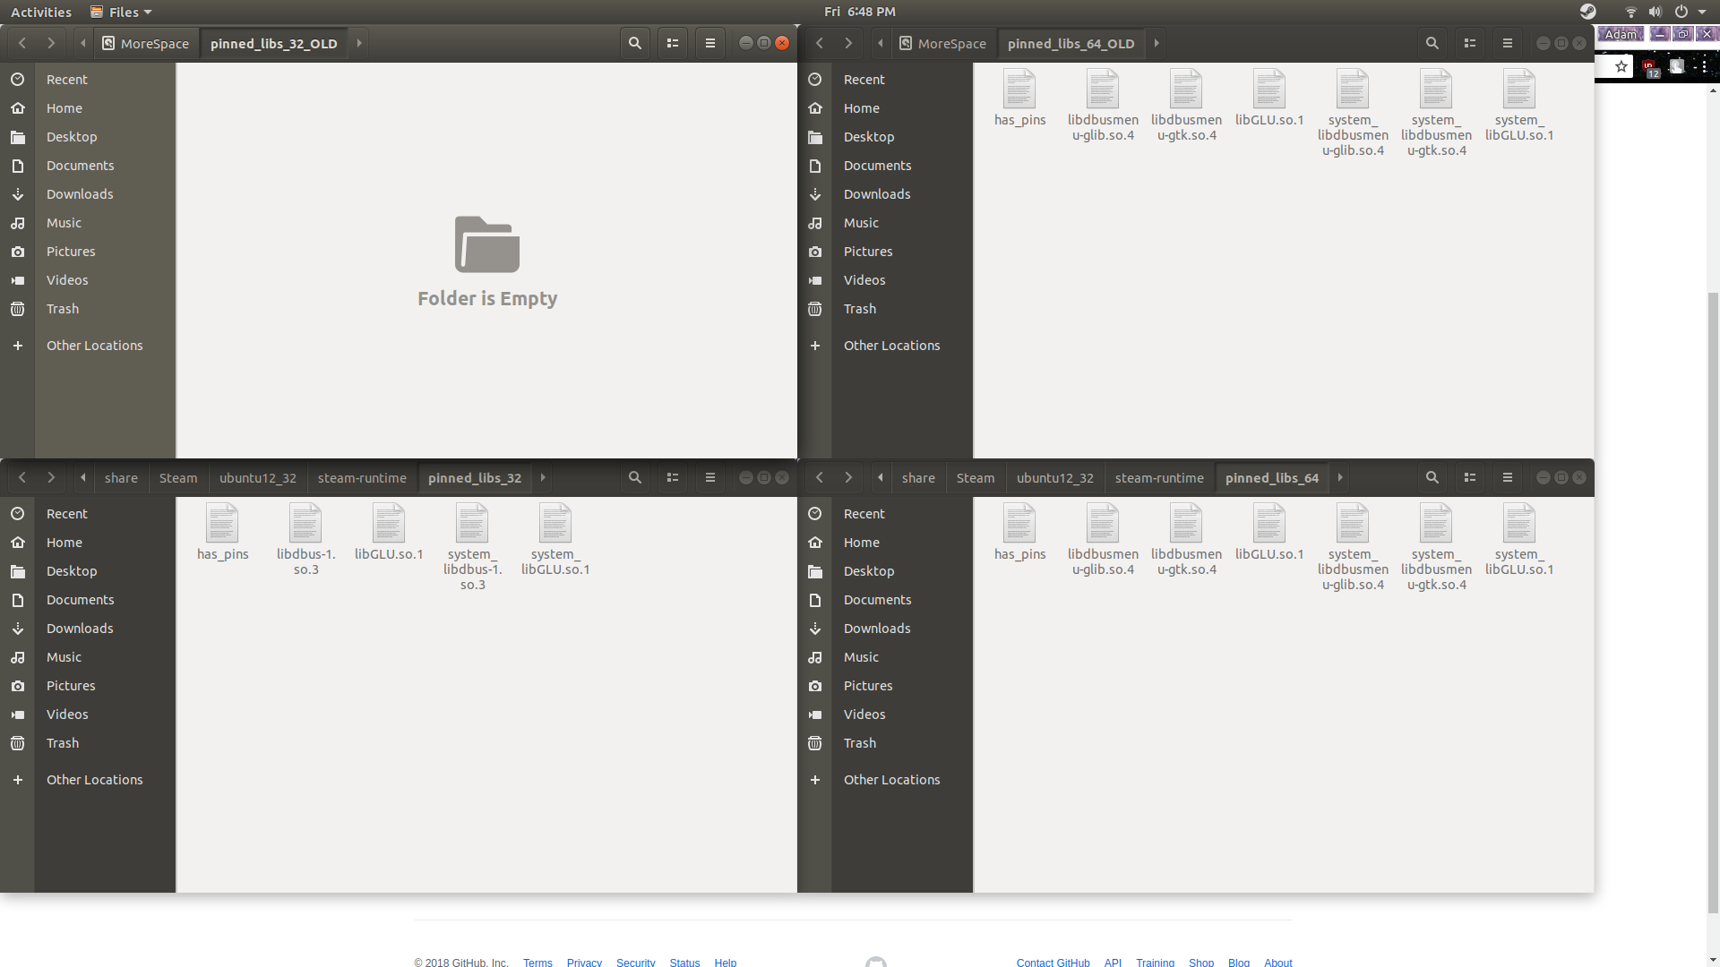Select libGLU.so.1 file in pinned_libs_64_OLD window
Viewport: 1720px width, 967px height.
tap(1269, 98)
